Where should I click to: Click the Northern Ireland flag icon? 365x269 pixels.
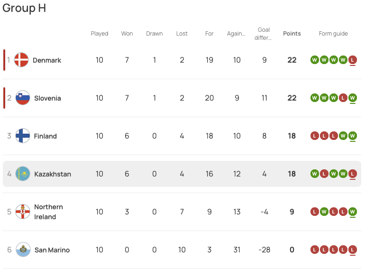[x=23, y=212]
